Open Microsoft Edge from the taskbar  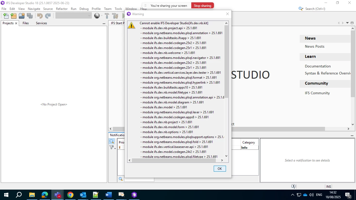point(45,195)
